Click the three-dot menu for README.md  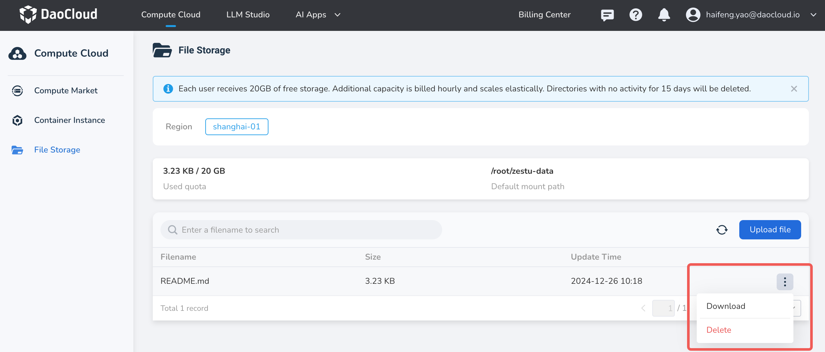coord(785,282)
